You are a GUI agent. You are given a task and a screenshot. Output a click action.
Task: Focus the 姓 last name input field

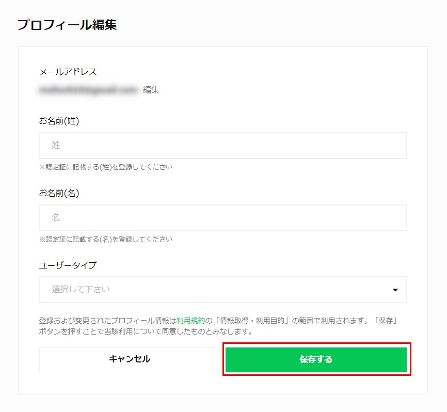pyautogui.click(x=222, y=146)
